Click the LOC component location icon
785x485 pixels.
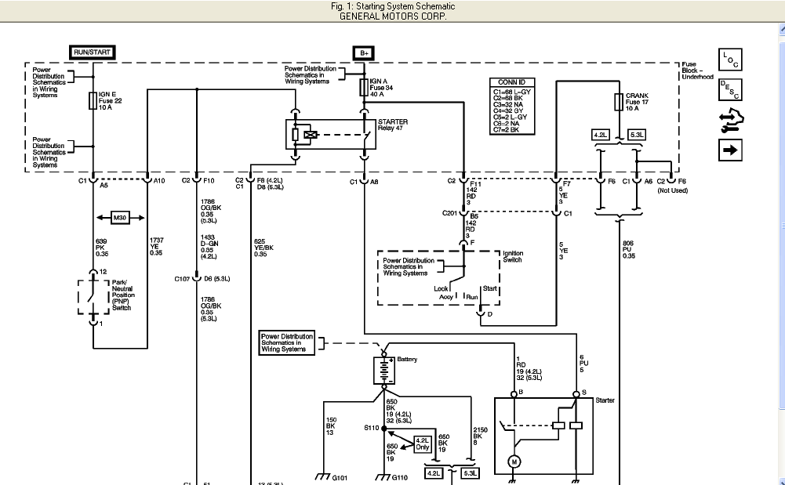click(x=730, y=60)
